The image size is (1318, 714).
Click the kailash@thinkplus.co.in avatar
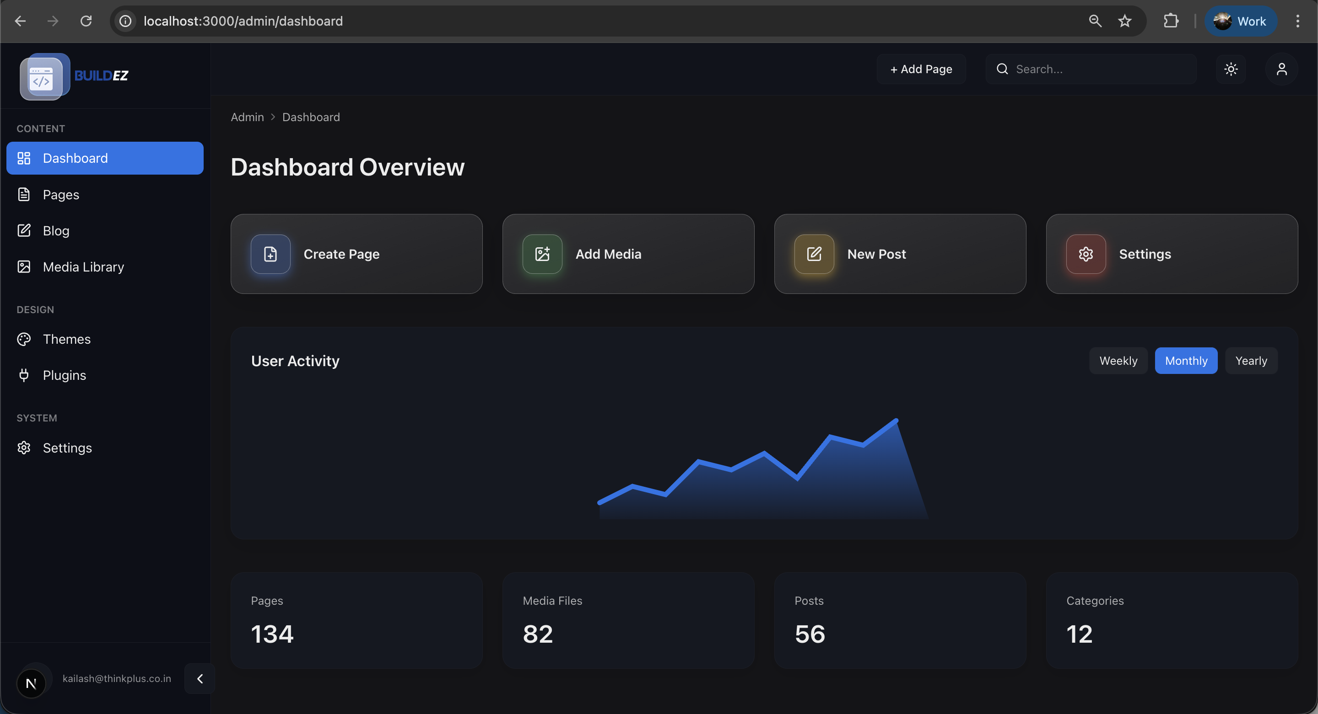(x=31, y=683)
